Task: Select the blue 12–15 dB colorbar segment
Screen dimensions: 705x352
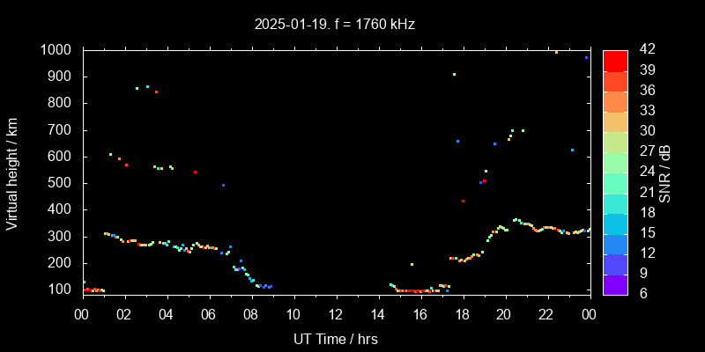Action: click(615, 243)
